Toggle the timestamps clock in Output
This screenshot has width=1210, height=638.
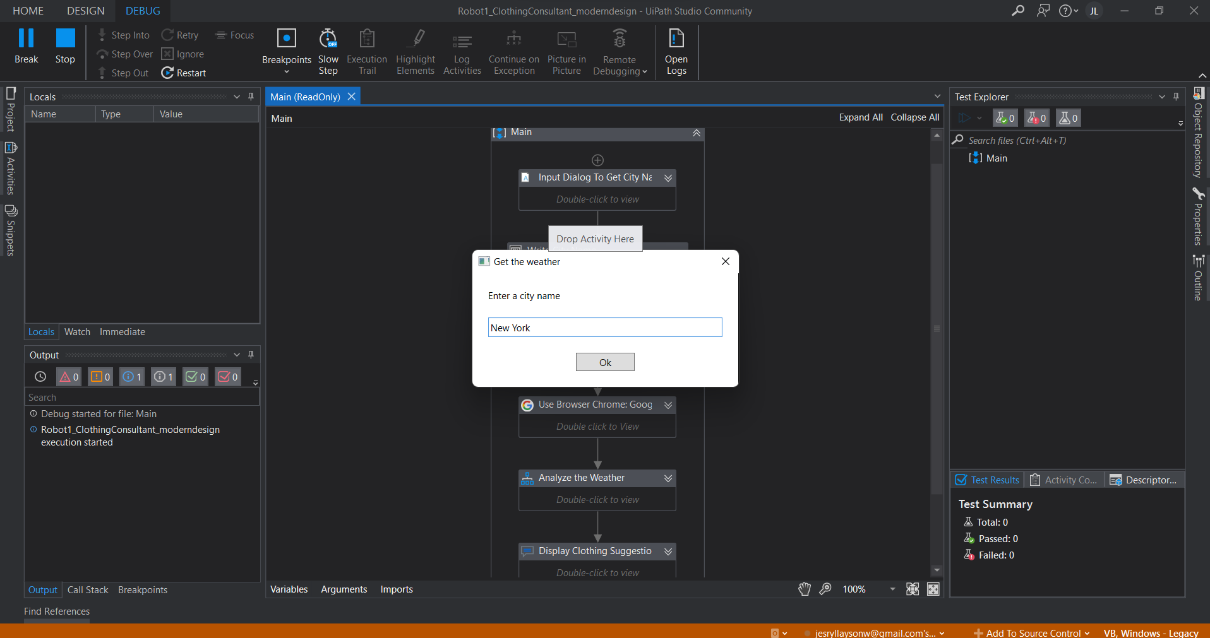click(40, 377)
